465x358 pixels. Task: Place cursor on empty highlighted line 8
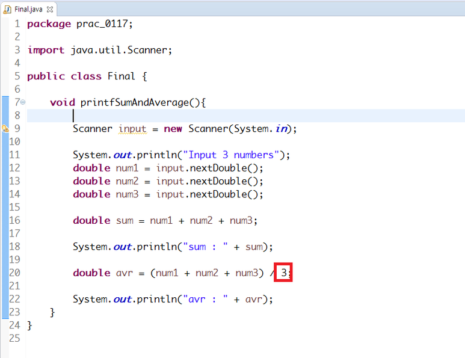coord(246,116)
